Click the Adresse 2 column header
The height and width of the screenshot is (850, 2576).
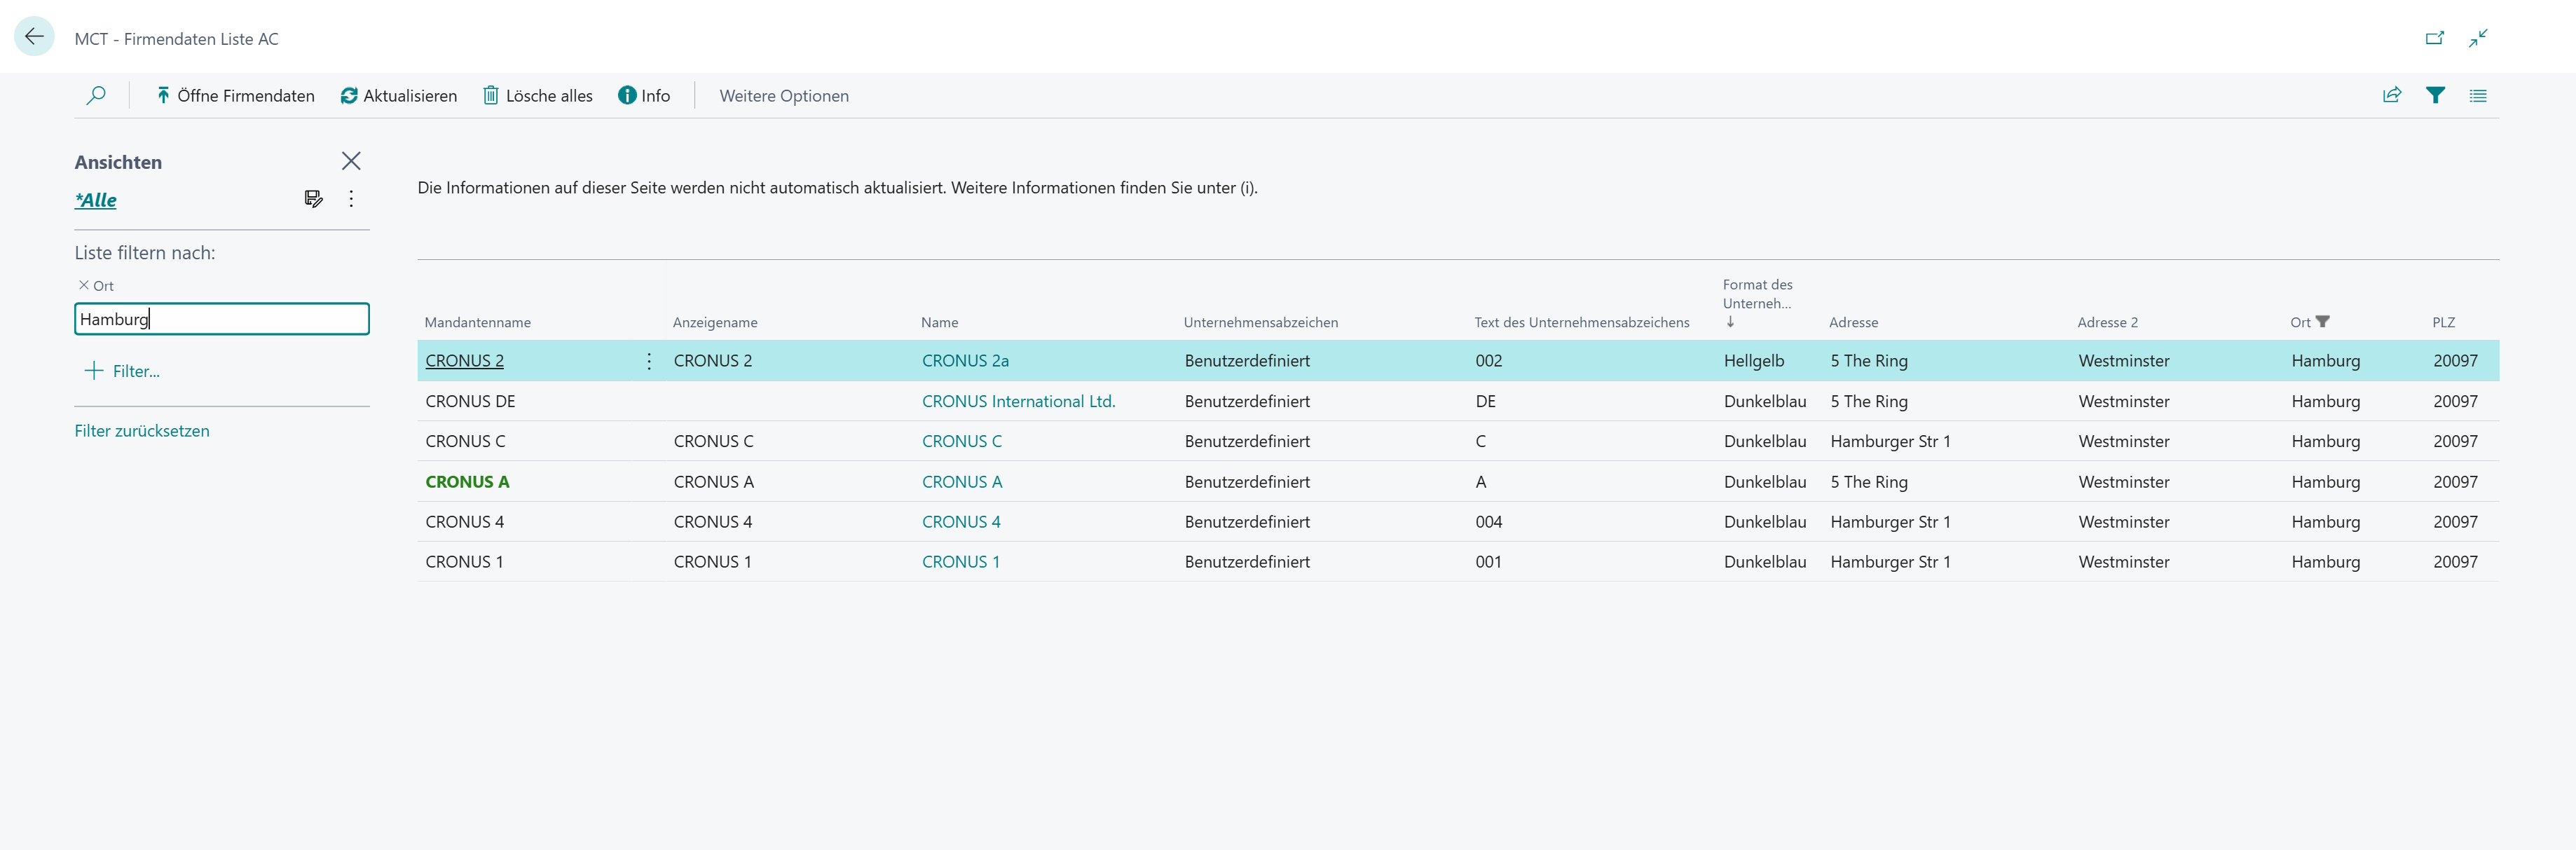click(2107, 322)
